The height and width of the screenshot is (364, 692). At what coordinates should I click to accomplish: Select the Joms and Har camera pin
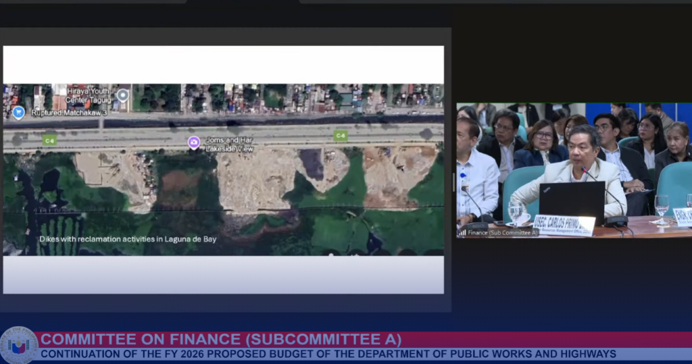click(194, 142)
